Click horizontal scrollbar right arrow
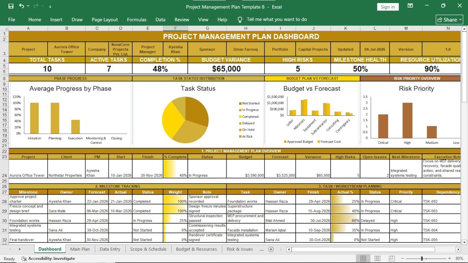The image size is (468, 263). [458, 249]
